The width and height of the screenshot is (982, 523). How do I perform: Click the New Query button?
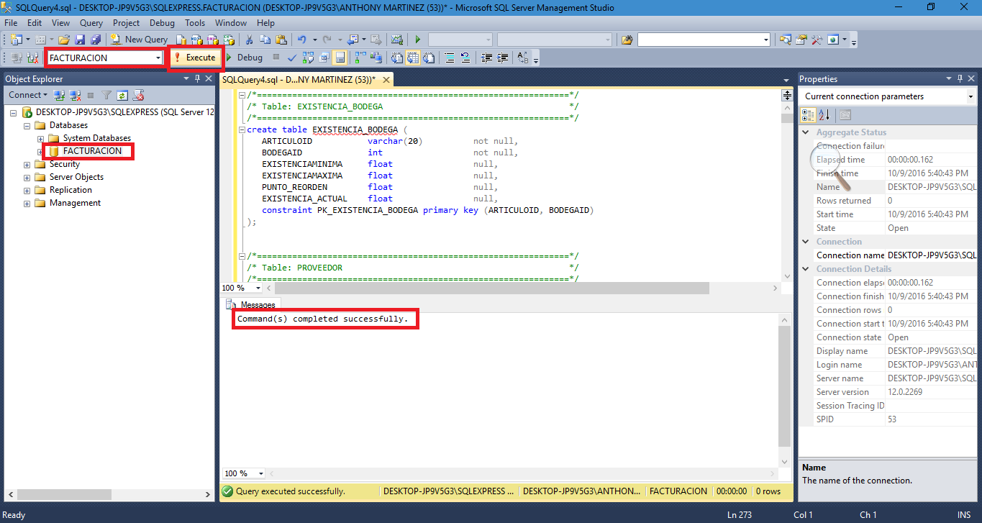pyautogui.click(x=139, y=40)
